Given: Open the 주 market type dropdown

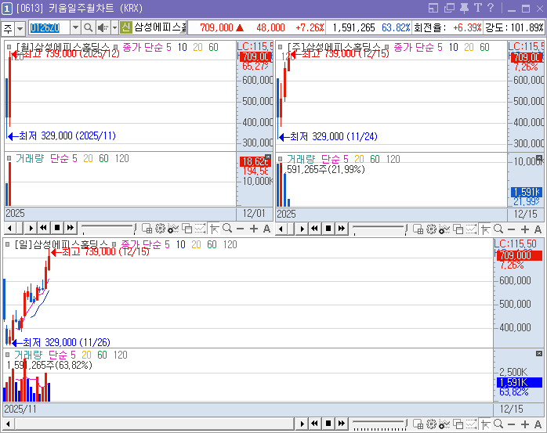Looking at the screenshot, I should (x=20, y=28).
